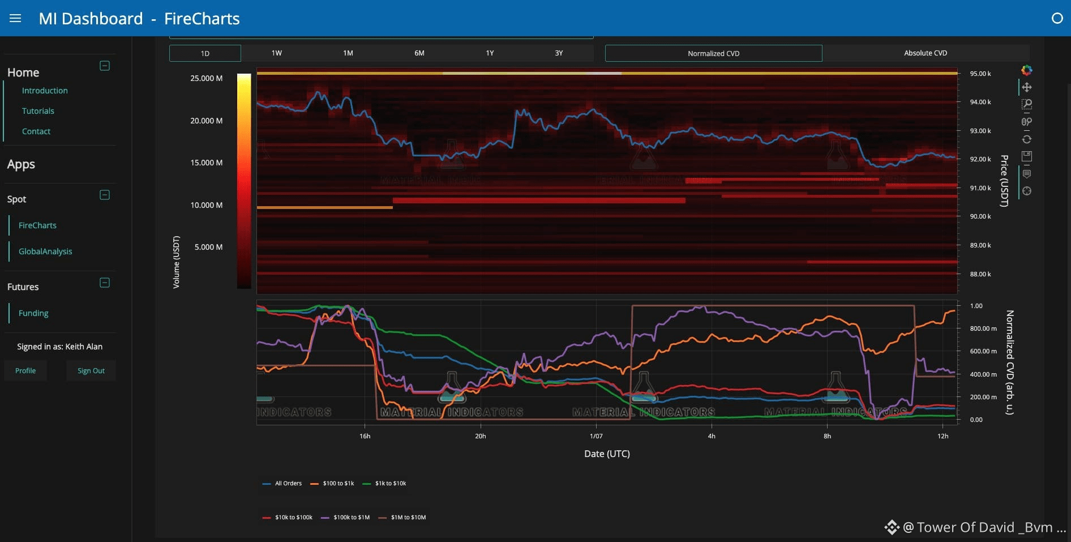Collapse the Home section
Image resolution: width=1071 pixels, height=542 pixels.
105,66
